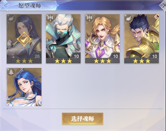Click three-star rating under blonde character
The width and height of the screenshot is (166, 131).
click(x=102, y=61)
